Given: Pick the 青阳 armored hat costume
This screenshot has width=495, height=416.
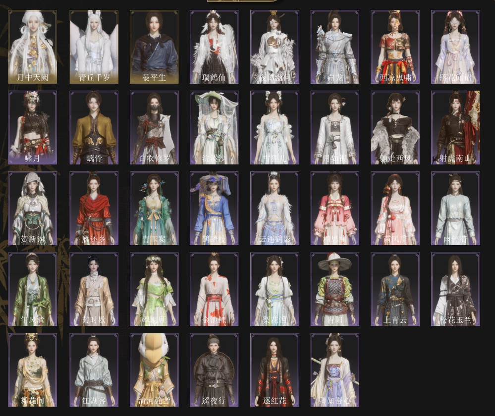Looking at the screenshot, I should click(335, 289).
